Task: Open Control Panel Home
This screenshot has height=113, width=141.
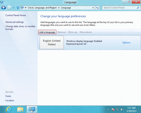Action: (x=16, y=15)
